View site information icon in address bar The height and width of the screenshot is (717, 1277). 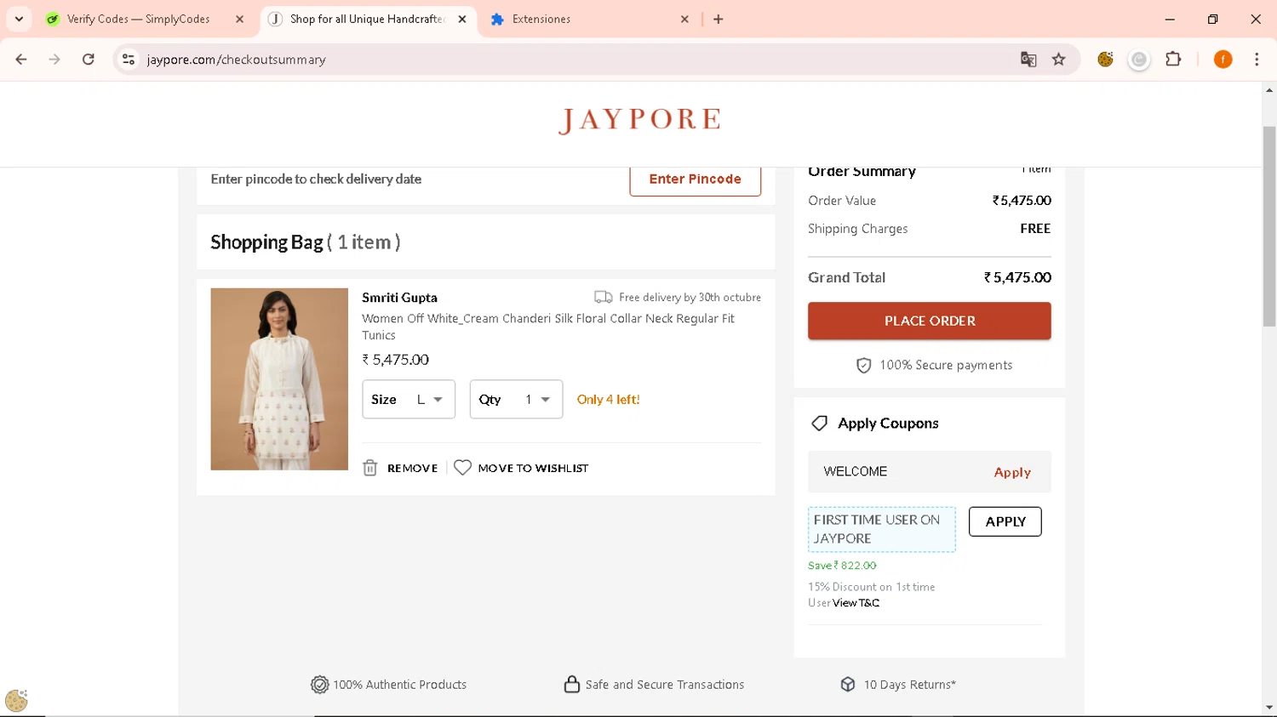pos(129,60)
